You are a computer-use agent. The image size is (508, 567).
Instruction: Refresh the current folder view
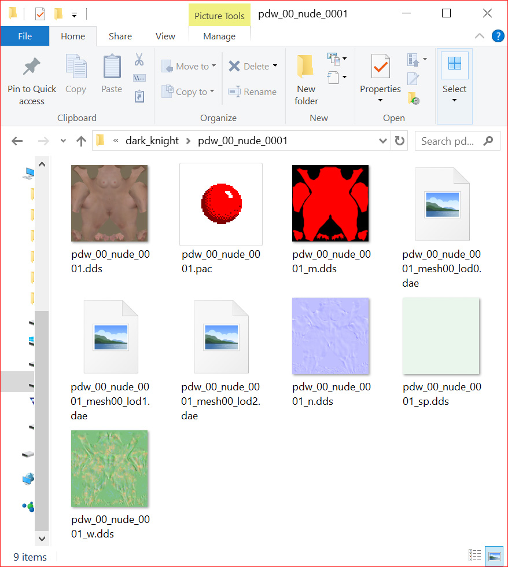click(x=399, y=141)
